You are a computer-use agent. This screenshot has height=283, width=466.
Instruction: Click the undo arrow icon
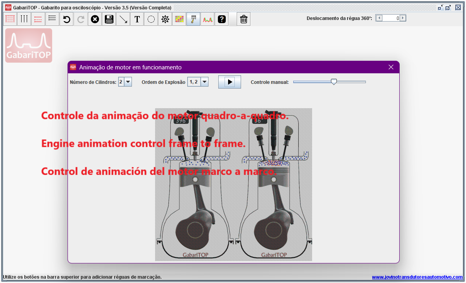tap(67, 19)
